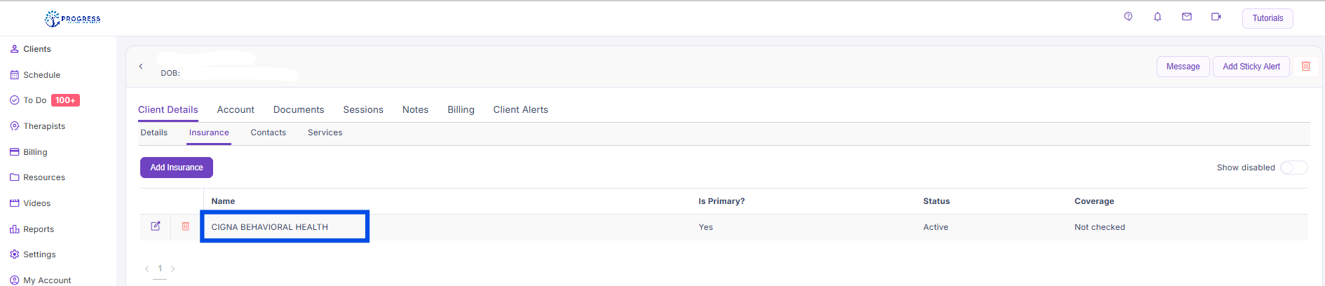This screenshot has height=286, width=1325.
Task: Toggle the Show disabled switch
Action: click(1293, 168)
